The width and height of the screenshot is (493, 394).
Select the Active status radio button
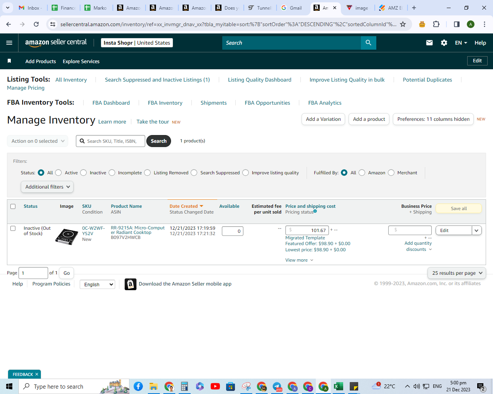click(59, 173)
